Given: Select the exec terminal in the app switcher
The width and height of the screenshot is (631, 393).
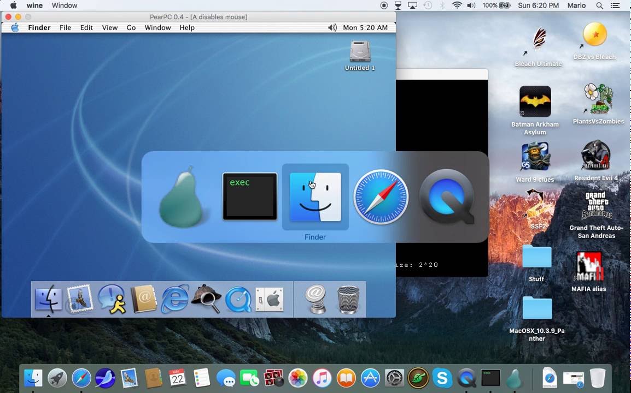Looking at the screenshot, I should click(x=249, y=198).
